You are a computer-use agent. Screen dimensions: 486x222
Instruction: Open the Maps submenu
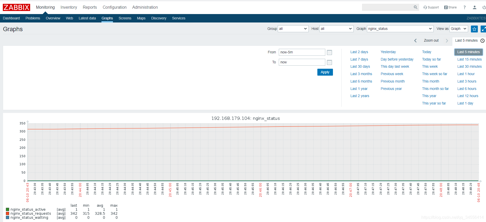[141, 18]
